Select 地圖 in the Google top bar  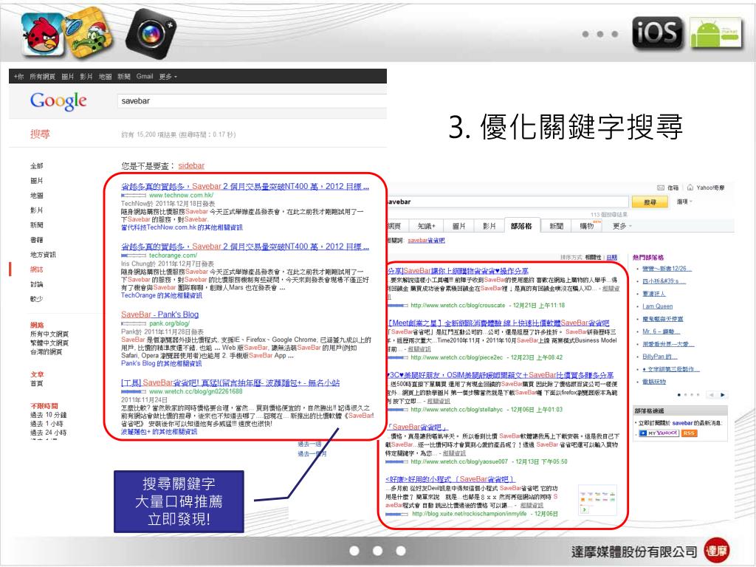pyautogui.click(x=105, y=76)
